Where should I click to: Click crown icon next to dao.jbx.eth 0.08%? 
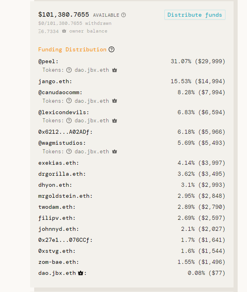click(x=81, y=273)
